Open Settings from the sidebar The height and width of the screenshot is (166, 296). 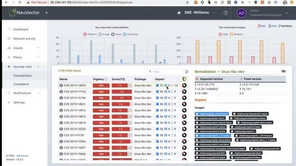[19, 102]
